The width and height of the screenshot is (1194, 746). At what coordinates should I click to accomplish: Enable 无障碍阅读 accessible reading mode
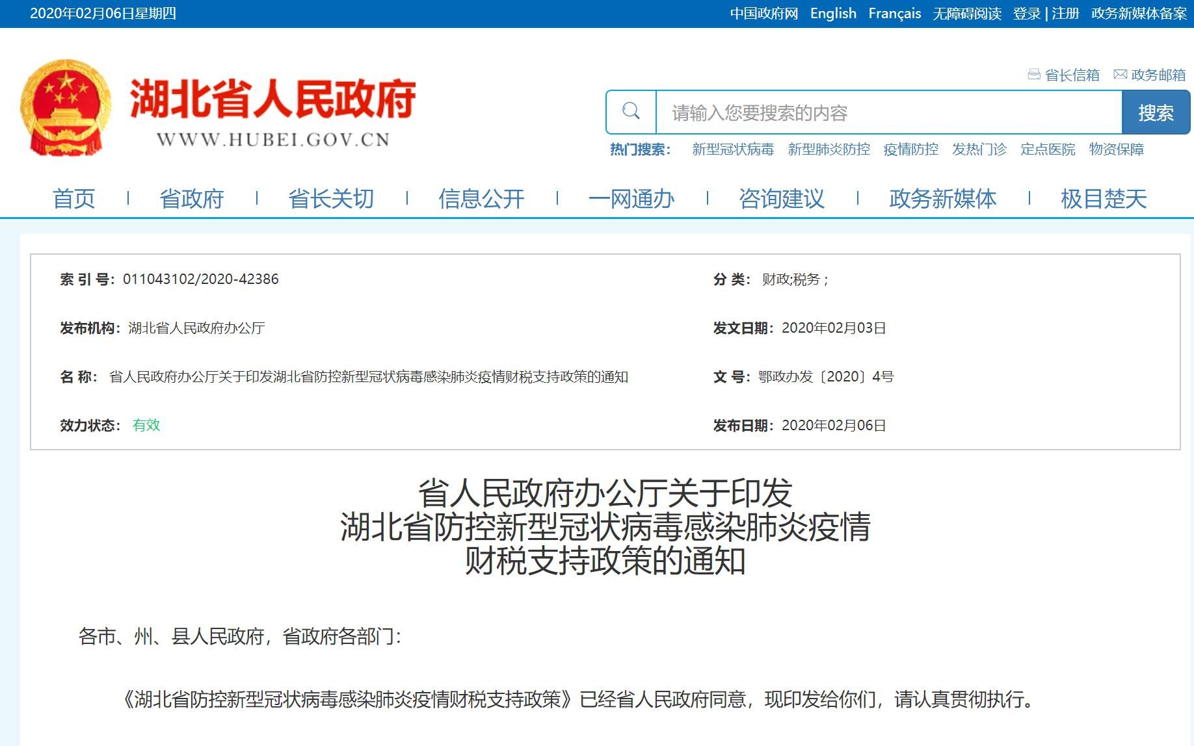966,14
